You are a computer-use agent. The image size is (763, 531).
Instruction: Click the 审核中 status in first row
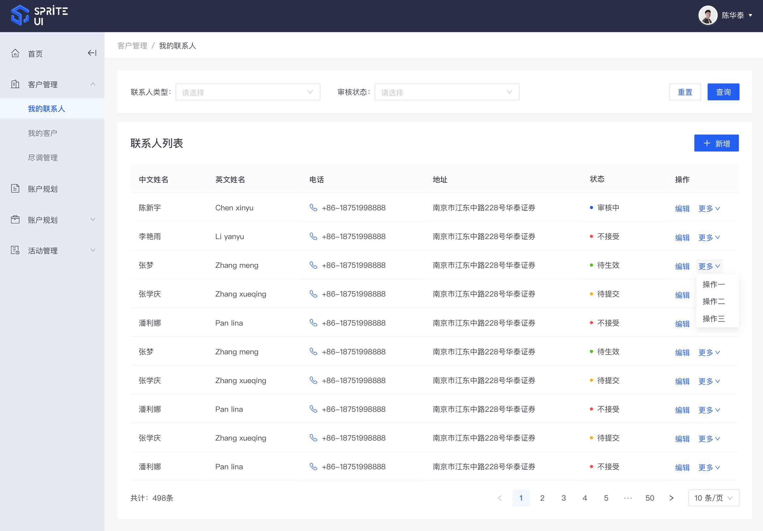coord(605,208)
